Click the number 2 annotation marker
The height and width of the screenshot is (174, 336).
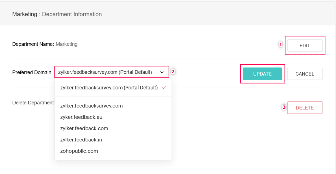pos(173,72)
